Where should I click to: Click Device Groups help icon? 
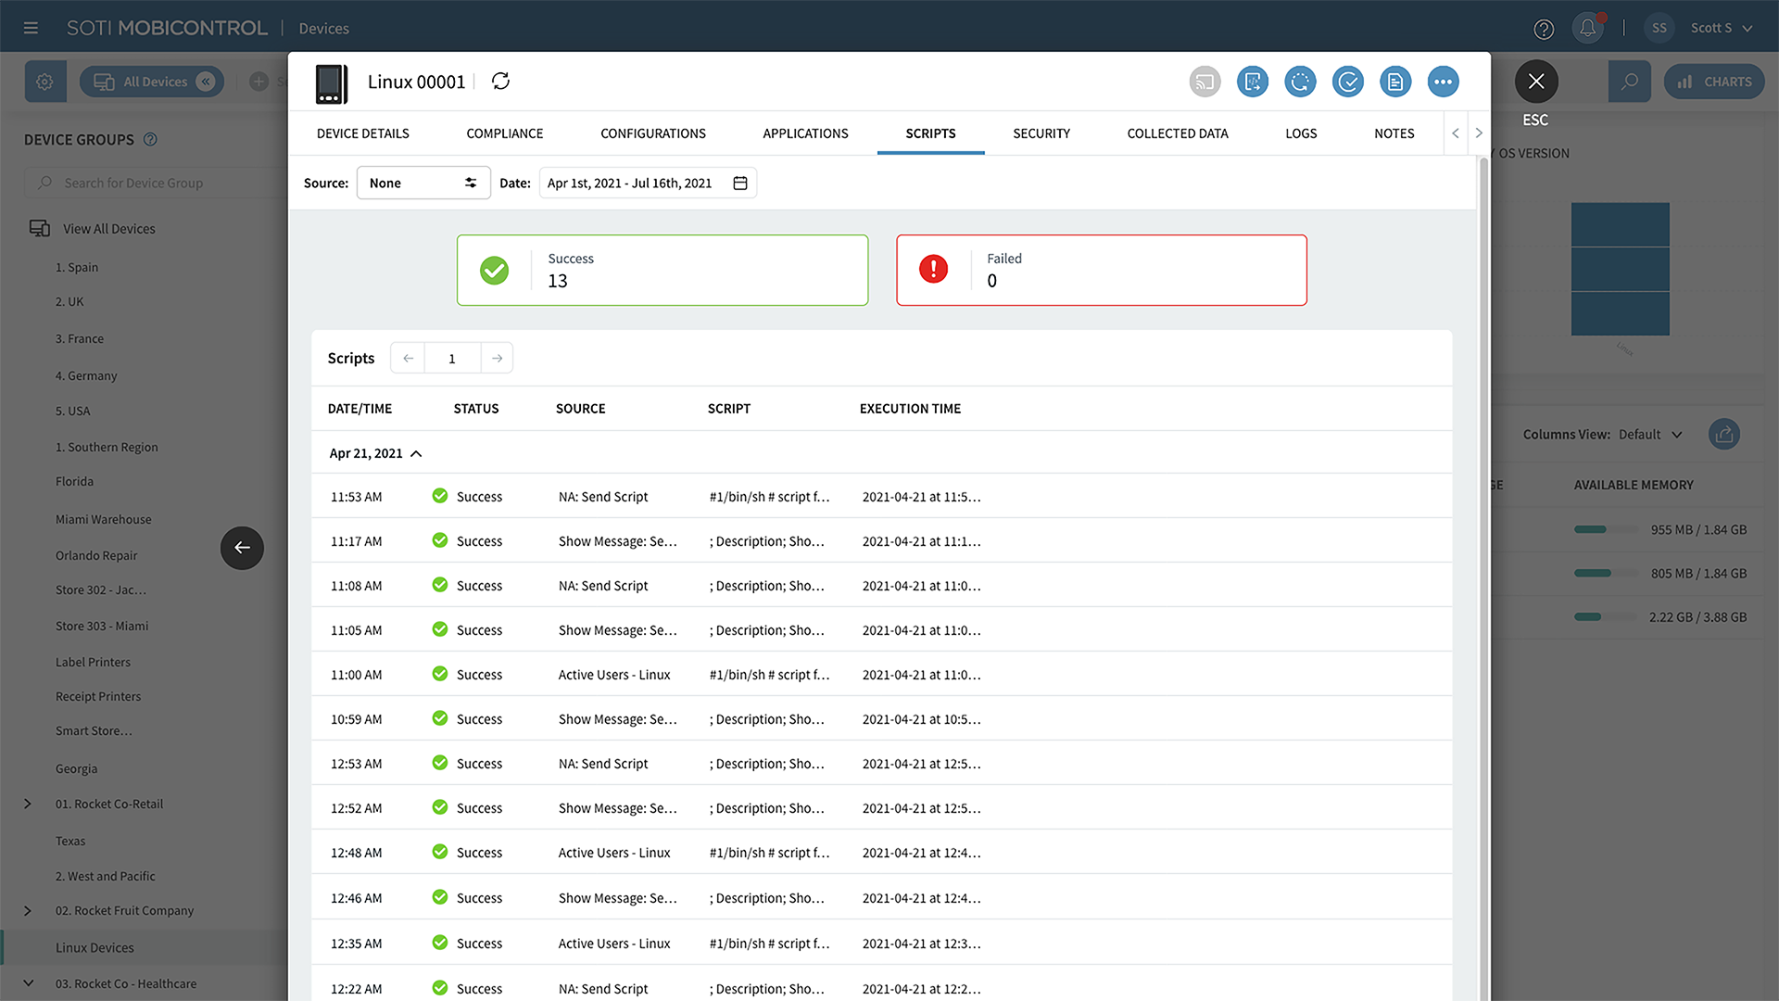pyautogui.click(x=150, y=139)
